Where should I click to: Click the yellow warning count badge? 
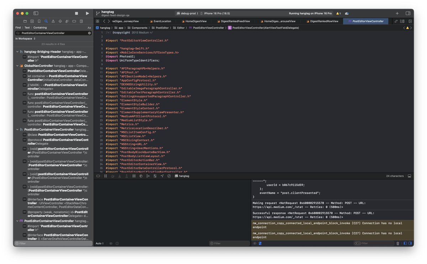338,13
